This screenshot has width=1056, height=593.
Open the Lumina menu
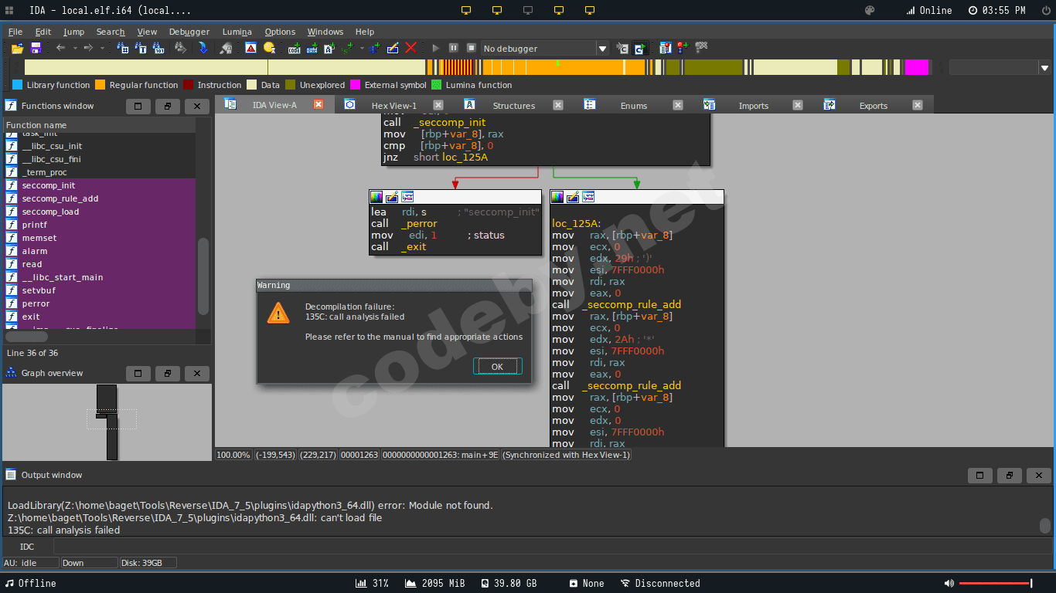pos(237,32)
